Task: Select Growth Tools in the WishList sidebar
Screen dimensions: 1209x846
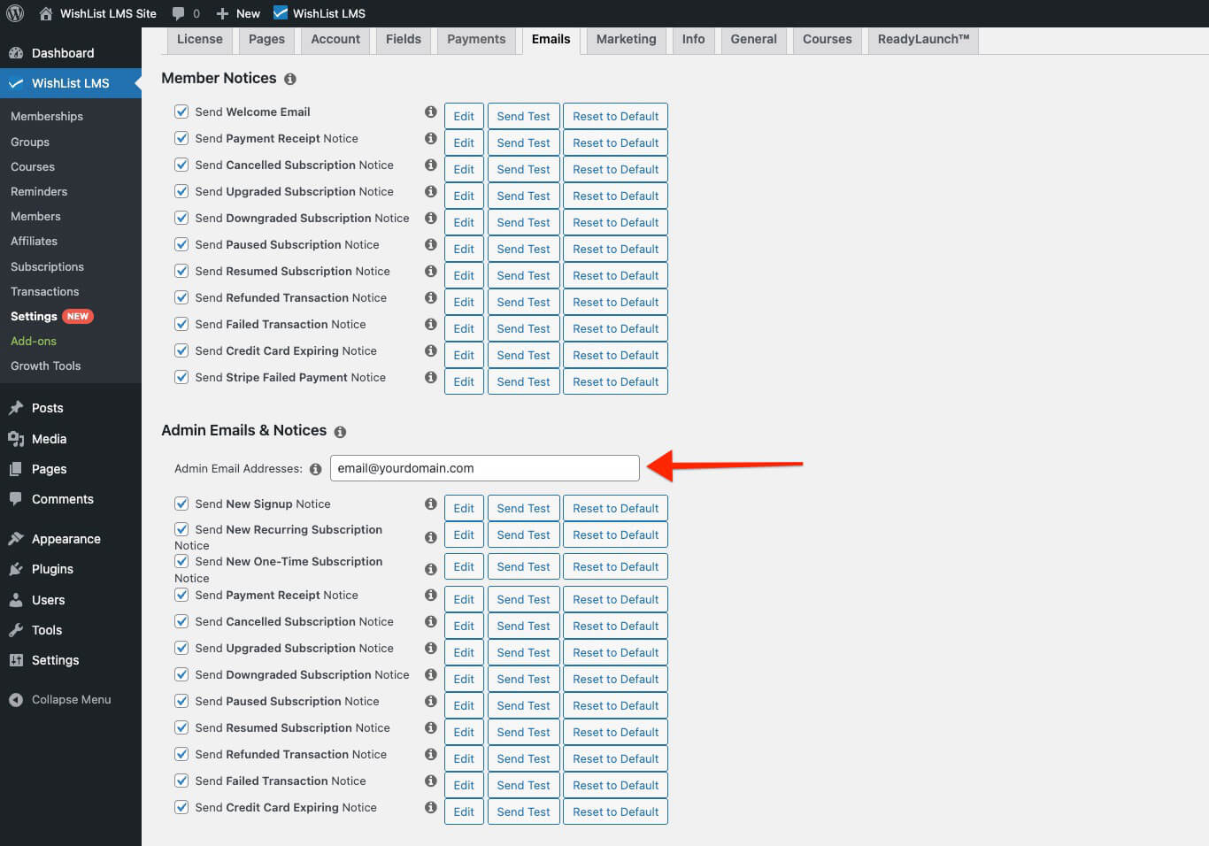Action: coord(45,365)
